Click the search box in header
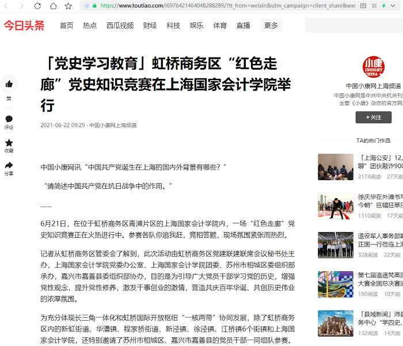Screen dimensions: 403x346 pyautogui.click(x=354, y=26)
